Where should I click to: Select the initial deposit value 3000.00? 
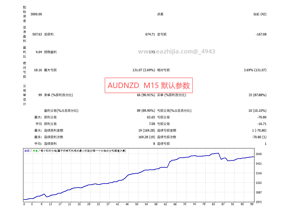coord(36,14)
